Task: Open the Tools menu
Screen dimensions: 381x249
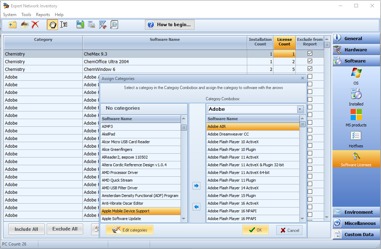Action: 26,15
